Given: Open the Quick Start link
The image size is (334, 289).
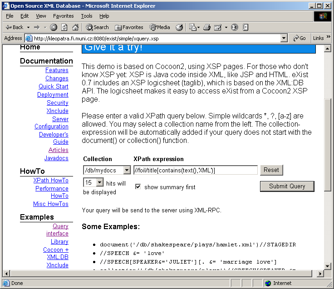Looking at the screenshot, I should tap(54, 87).
